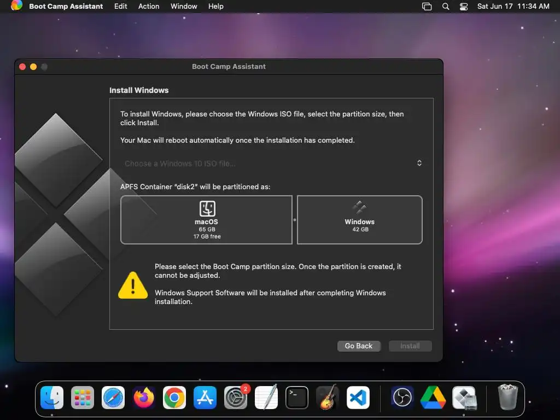Open GarageBand from the Dock

click(x=328, y=397)
